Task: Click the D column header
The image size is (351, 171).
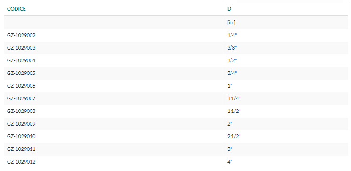Action: pyautogui.click(x=229, y=9)
